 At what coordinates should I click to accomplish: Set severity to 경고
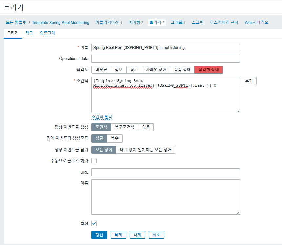134,70
